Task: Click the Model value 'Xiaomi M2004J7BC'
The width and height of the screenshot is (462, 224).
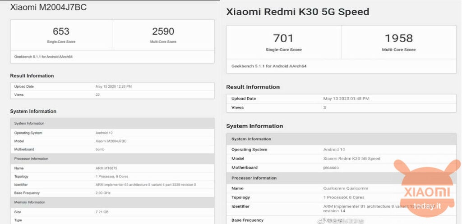Action: [x=111, y=141]
